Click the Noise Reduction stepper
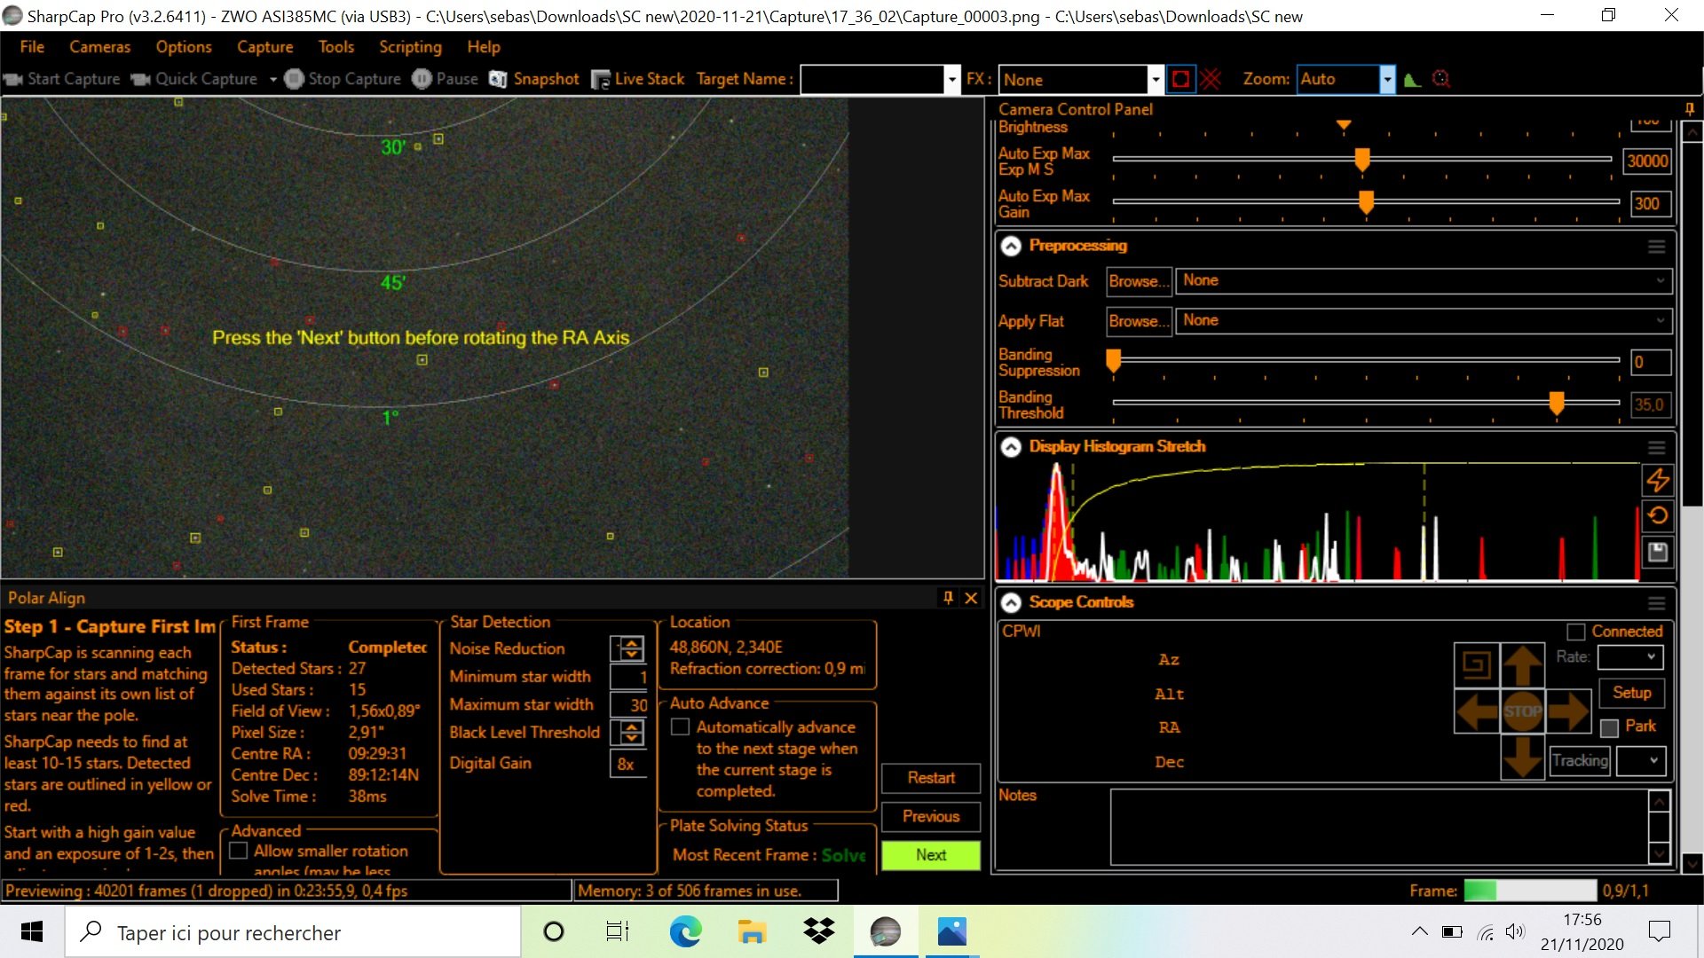The height and width of the screenshot is (958, 1704). (631, 648)
